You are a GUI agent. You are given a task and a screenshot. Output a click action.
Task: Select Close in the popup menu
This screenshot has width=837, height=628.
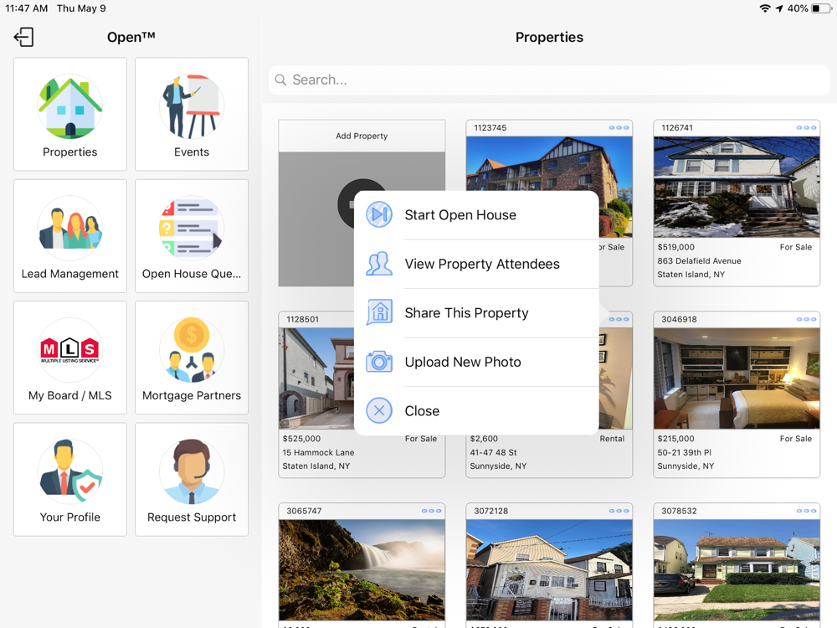pos(476,411)
